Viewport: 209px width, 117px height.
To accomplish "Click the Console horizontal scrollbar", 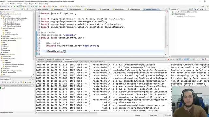I will (67, 113).
